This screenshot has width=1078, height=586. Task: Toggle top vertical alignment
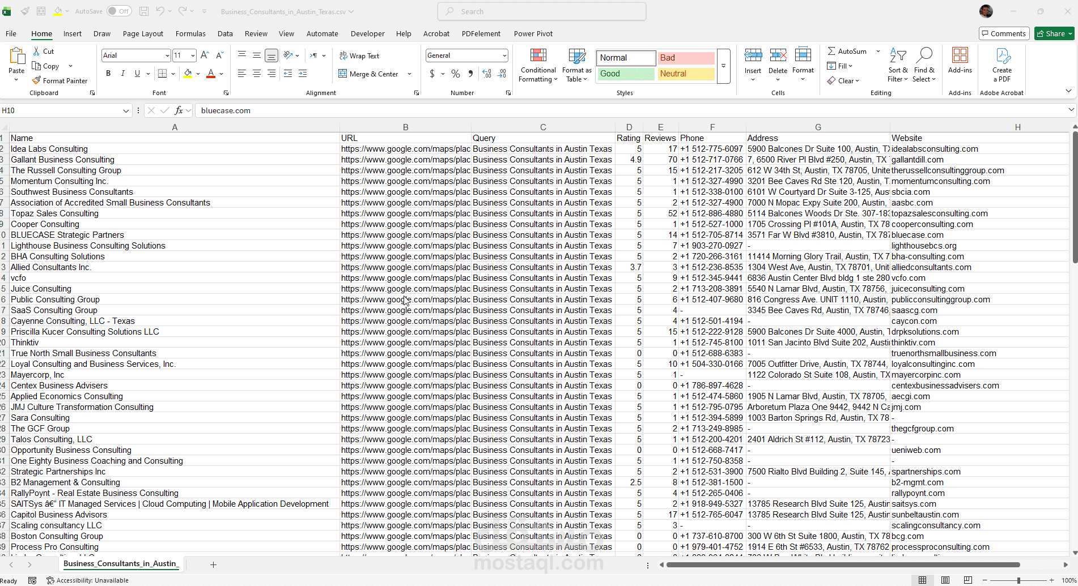(242, 55)
